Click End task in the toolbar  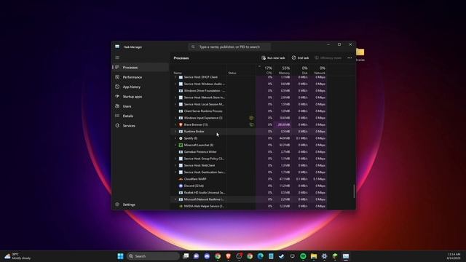click(300, 58)
